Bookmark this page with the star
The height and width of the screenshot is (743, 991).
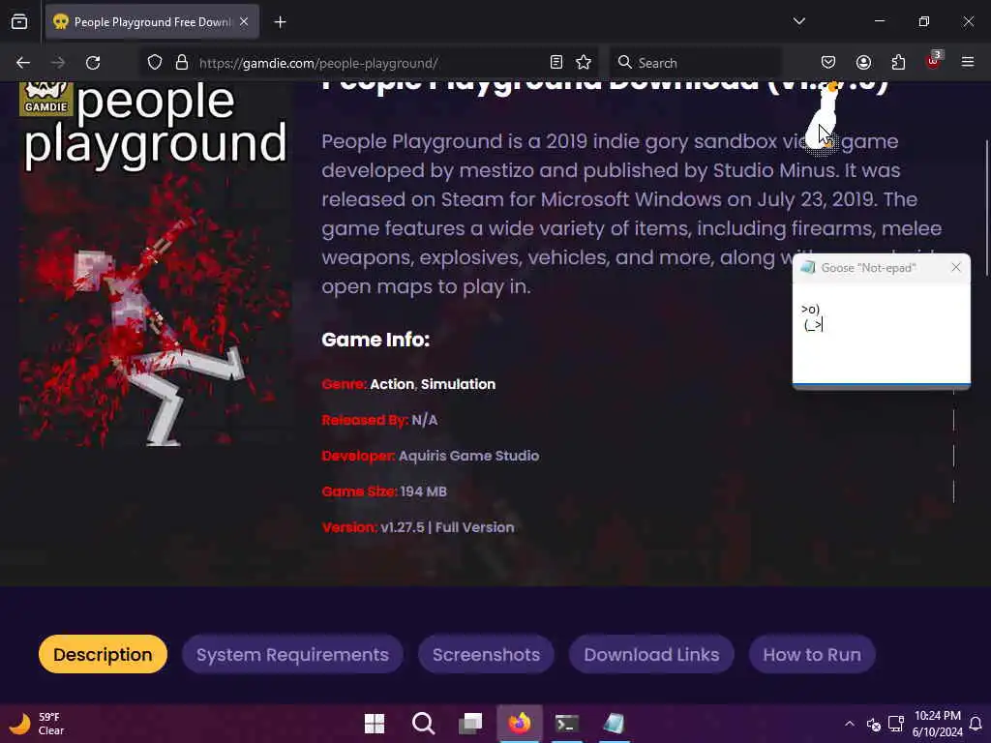pyautogui.click(x=584, y=62)
